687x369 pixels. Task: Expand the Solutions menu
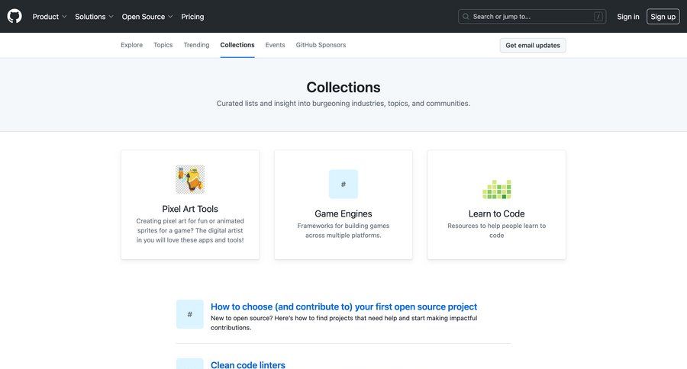pos(94,17)
